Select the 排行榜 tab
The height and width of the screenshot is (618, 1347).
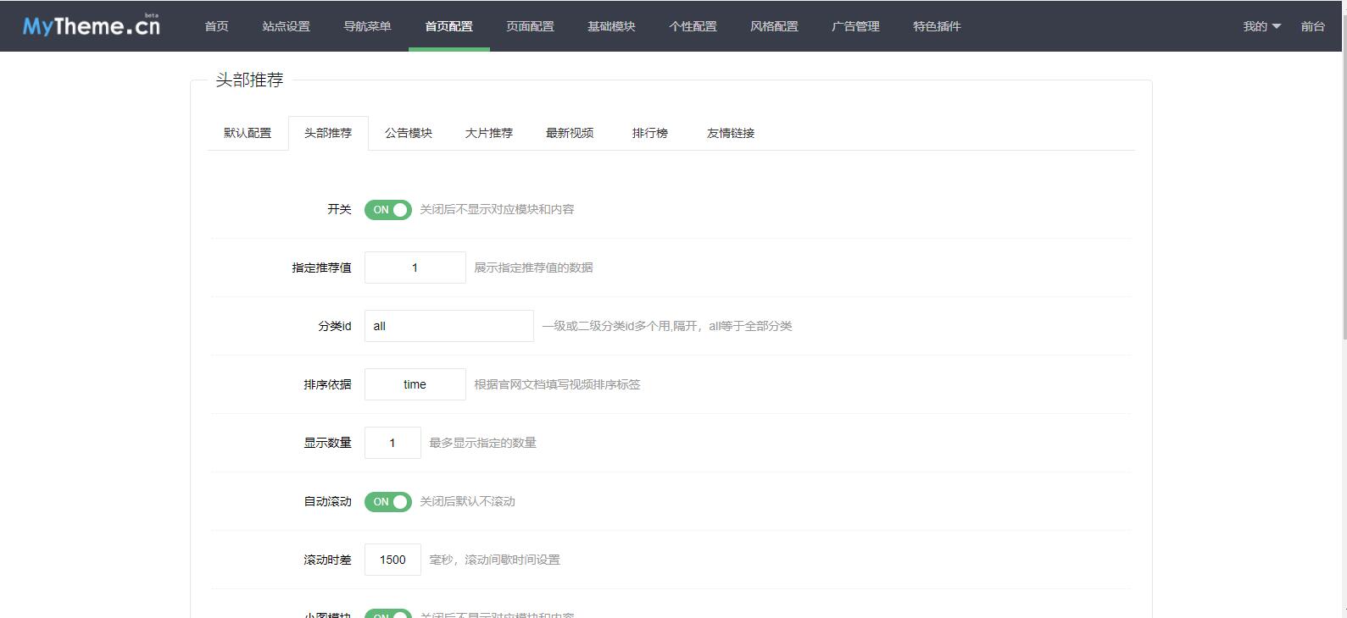pos(650,133)
